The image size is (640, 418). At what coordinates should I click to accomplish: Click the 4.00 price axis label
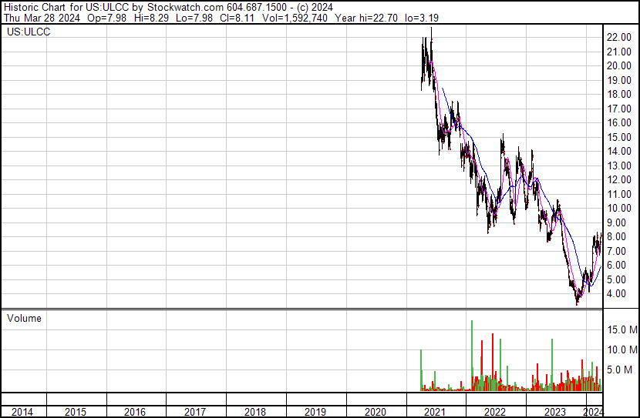tap(620, 293)
